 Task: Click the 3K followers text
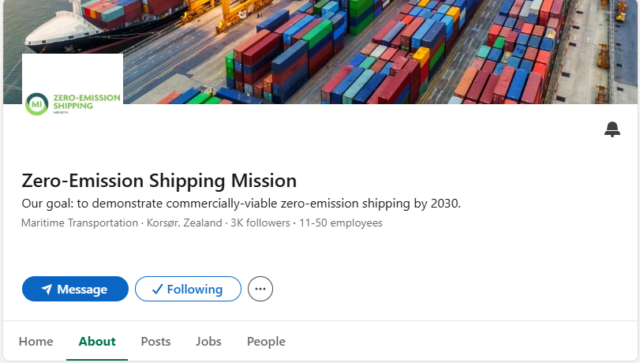coord(260,223)
